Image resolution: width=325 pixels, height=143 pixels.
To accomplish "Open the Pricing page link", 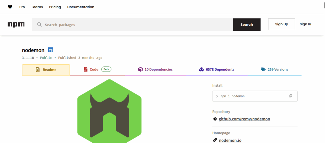I will pyautogui.click(x=55, y=7).
